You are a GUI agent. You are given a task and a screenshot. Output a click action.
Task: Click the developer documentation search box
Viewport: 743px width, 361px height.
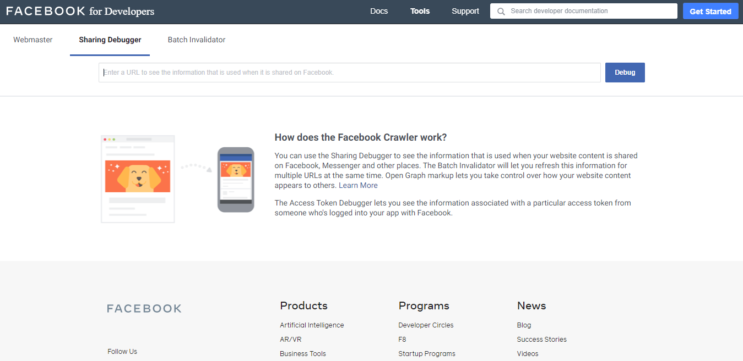pos(584,10)
